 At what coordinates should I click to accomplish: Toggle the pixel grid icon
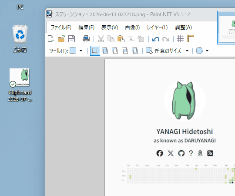click(x=180, y=39)
